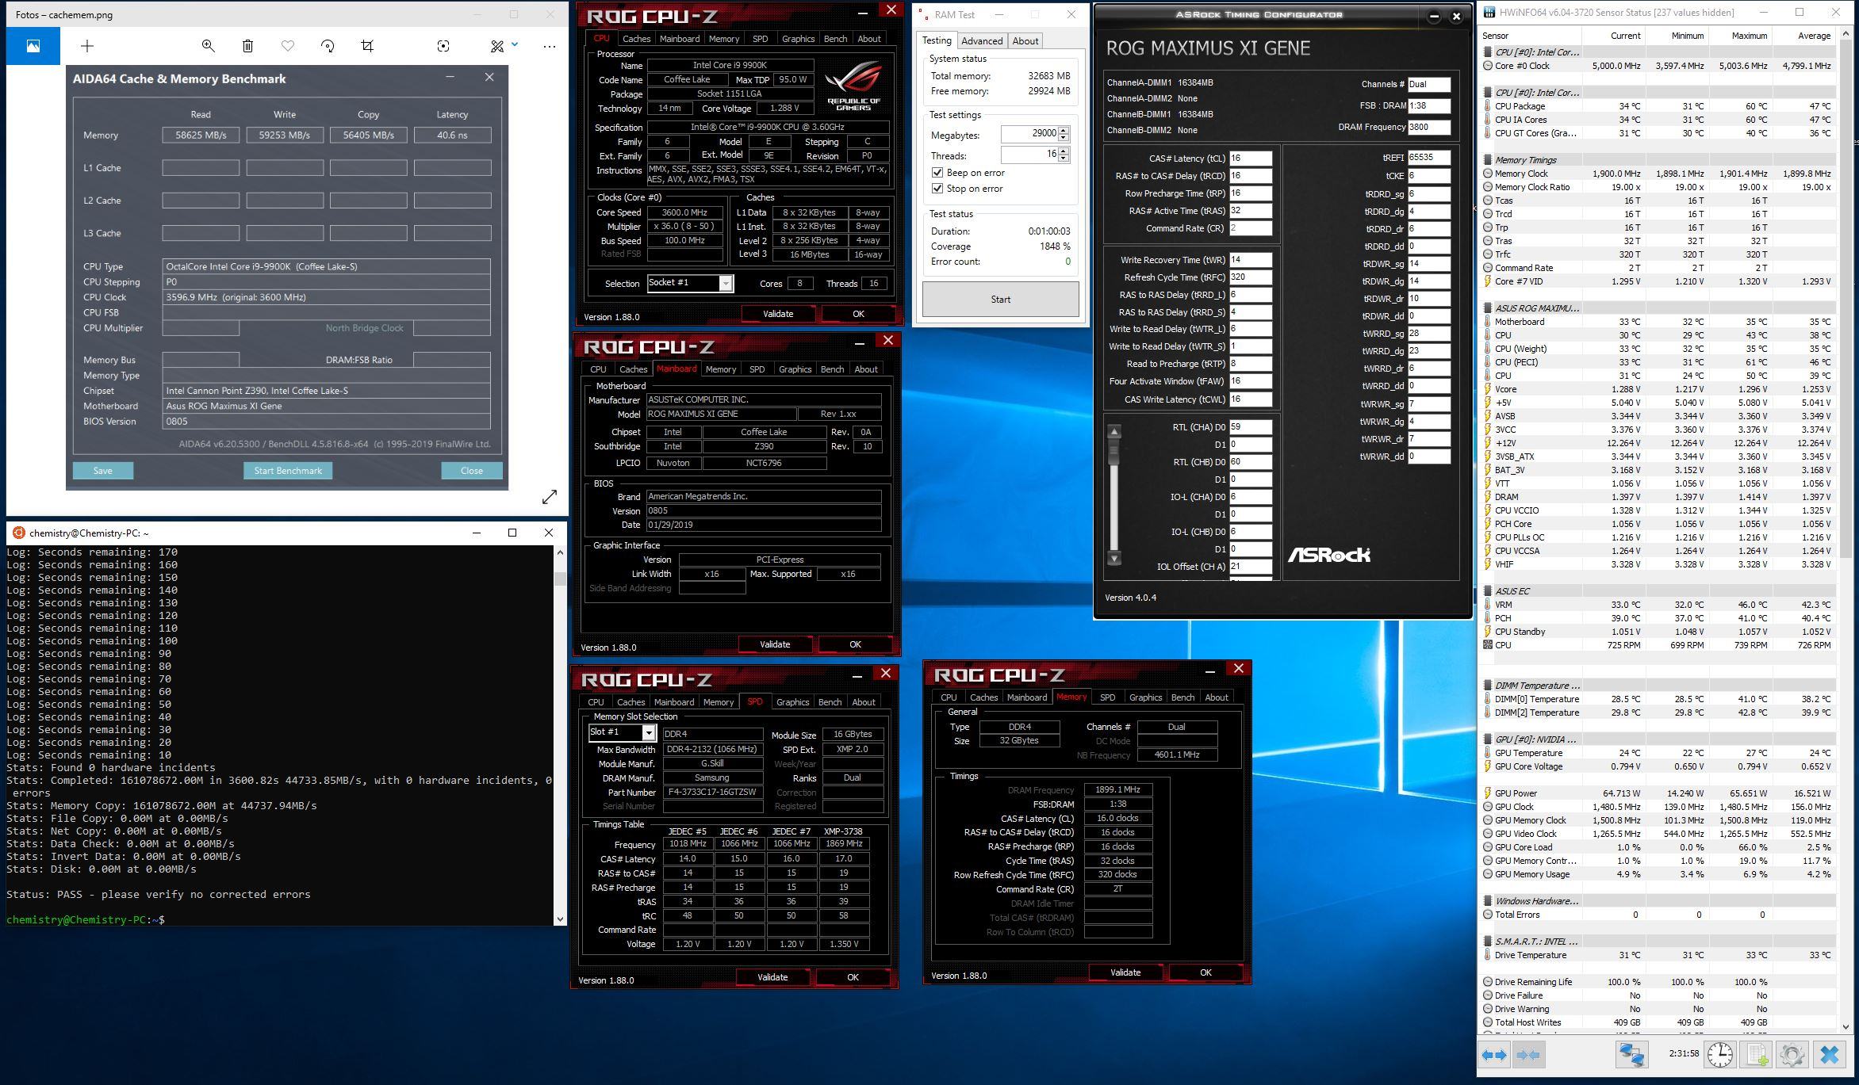The height and width of the screenshot is (1085, 1859).
Task: Toggle Beep on error checkbox
Action: coord(937,173)
